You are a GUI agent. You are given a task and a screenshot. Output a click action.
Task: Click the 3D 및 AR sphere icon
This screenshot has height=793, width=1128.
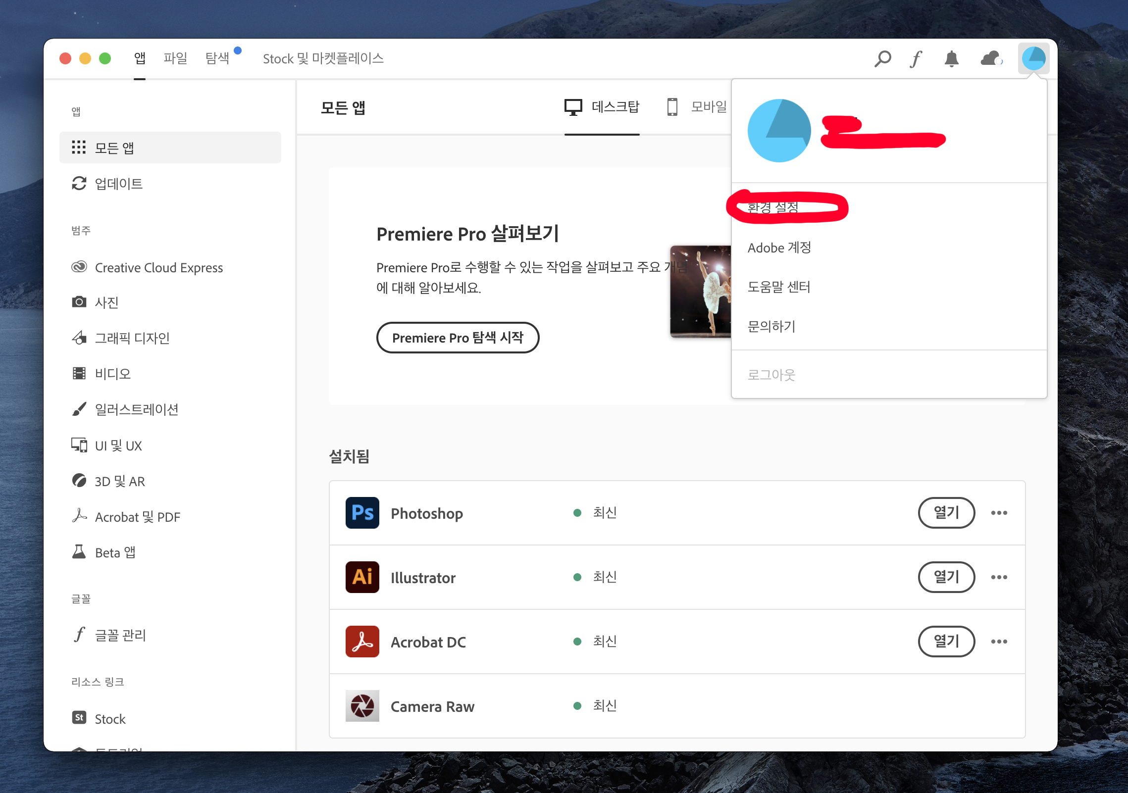click(79, 481)
